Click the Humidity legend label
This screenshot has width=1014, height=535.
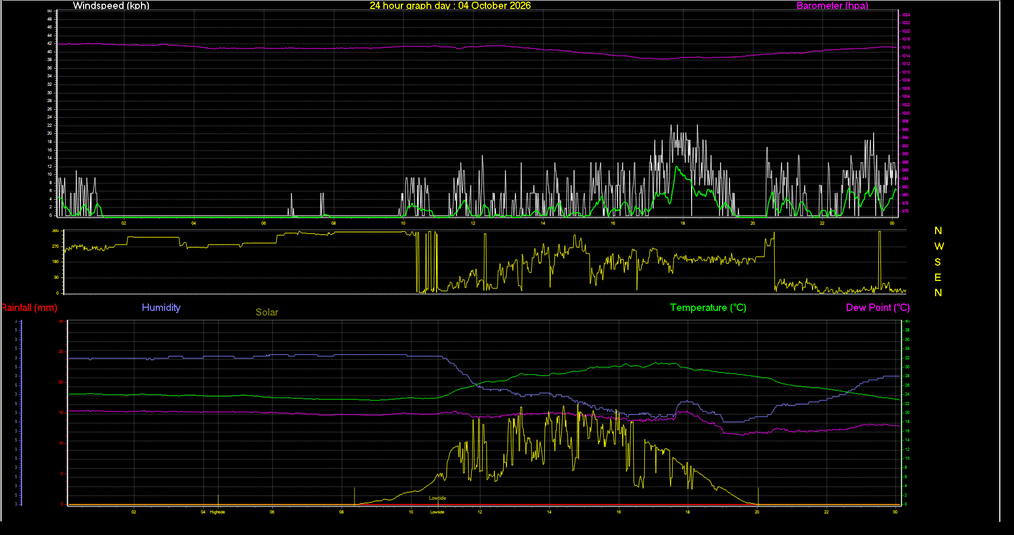161,308
